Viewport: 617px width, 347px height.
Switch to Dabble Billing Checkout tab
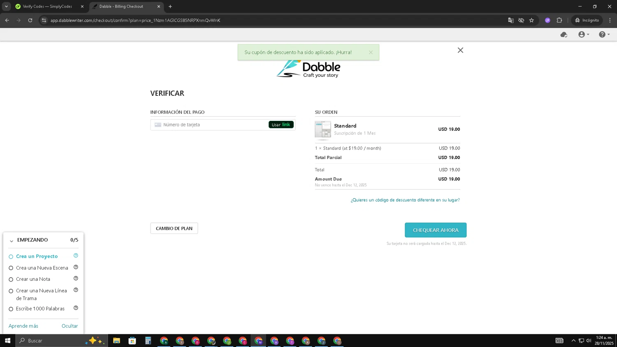[x=126, y=7]
